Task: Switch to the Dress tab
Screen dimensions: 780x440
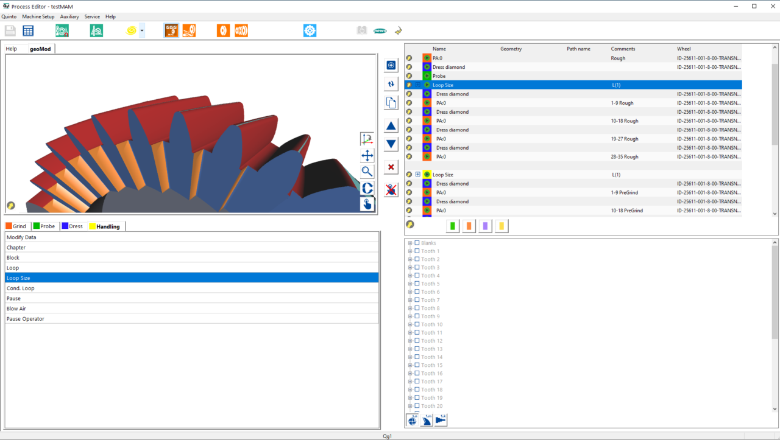Action: pos(71,226)
